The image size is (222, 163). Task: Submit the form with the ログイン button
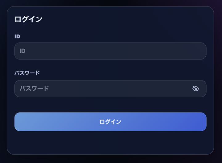[110, 122]
